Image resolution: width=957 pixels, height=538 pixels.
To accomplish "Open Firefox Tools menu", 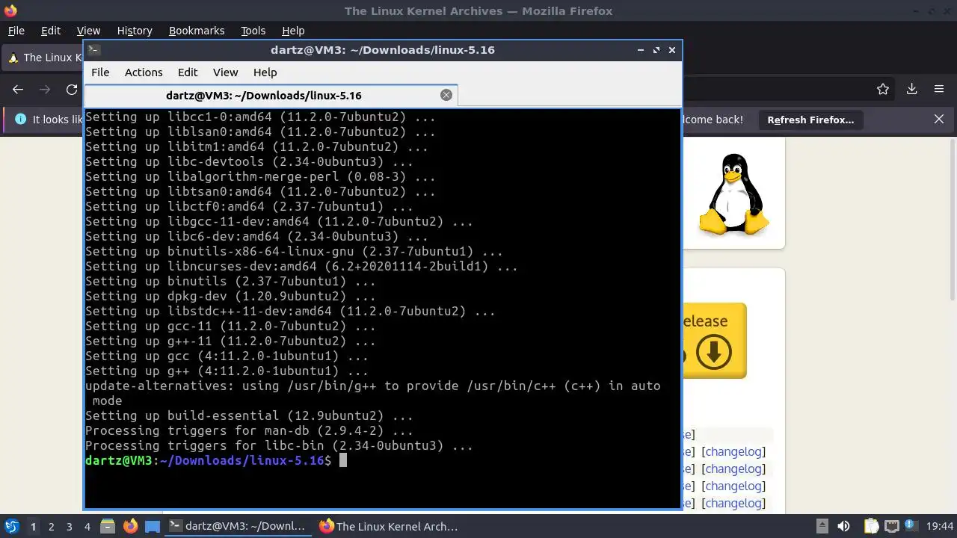I will pyautogui.click(x=253, y=31).
